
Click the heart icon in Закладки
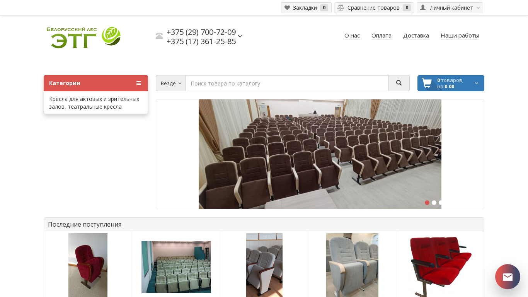[x=287, y=8]
